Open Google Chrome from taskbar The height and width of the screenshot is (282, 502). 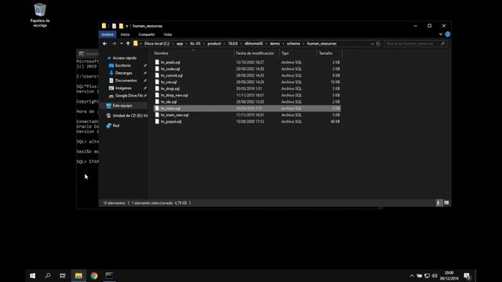click(94, 276)
